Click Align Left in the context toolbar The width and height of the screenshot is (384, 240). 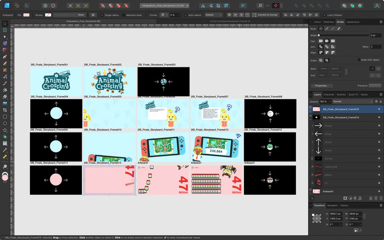pyautogui.click(x=286, y=15)
